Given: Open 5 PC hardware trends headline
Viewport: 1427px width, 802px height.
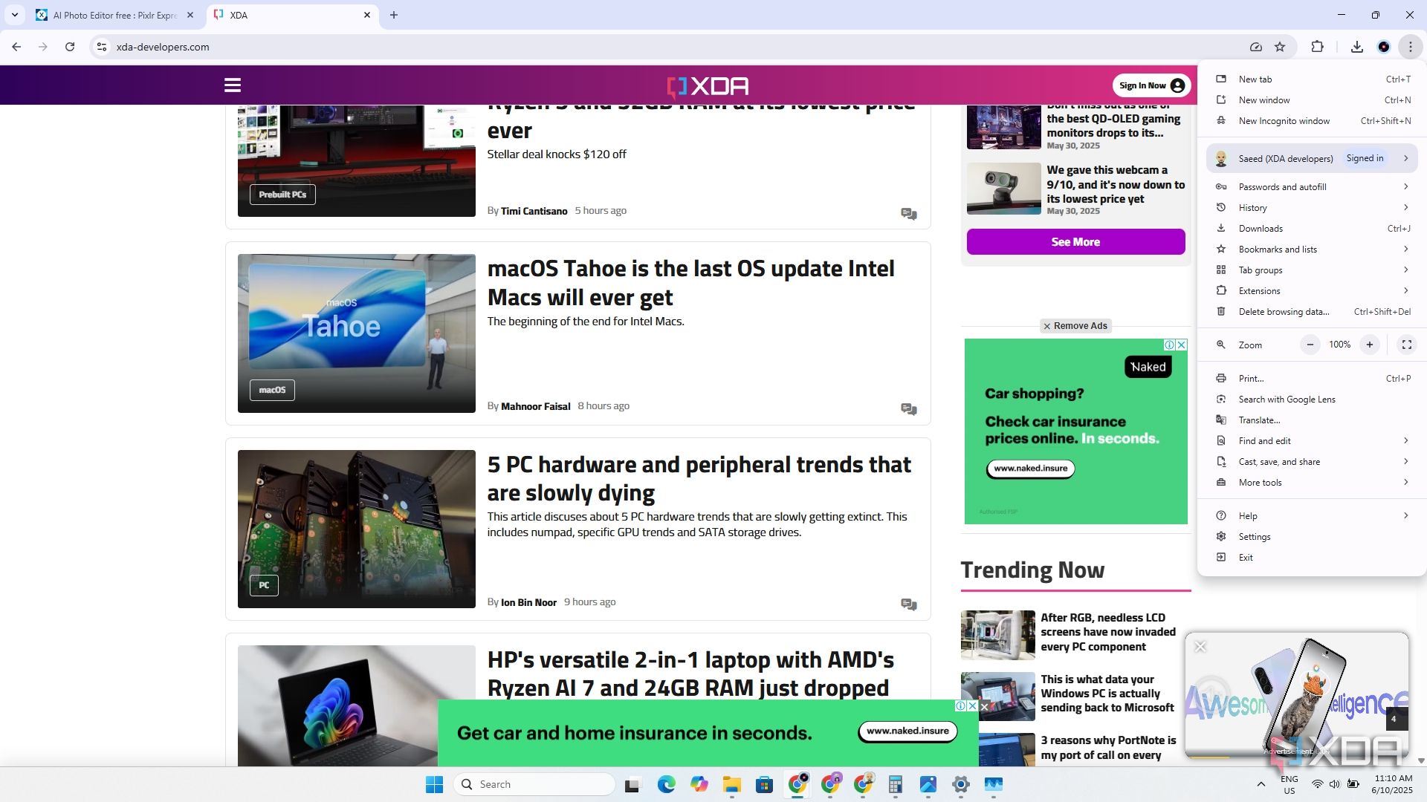Looking at the screenshot, I should (x=699, y=479).
